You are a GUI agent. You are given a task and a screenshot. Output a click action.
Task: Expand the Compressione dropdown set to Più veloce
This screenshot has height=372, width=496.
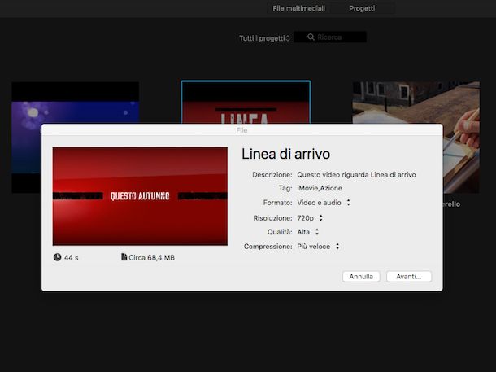318,247
